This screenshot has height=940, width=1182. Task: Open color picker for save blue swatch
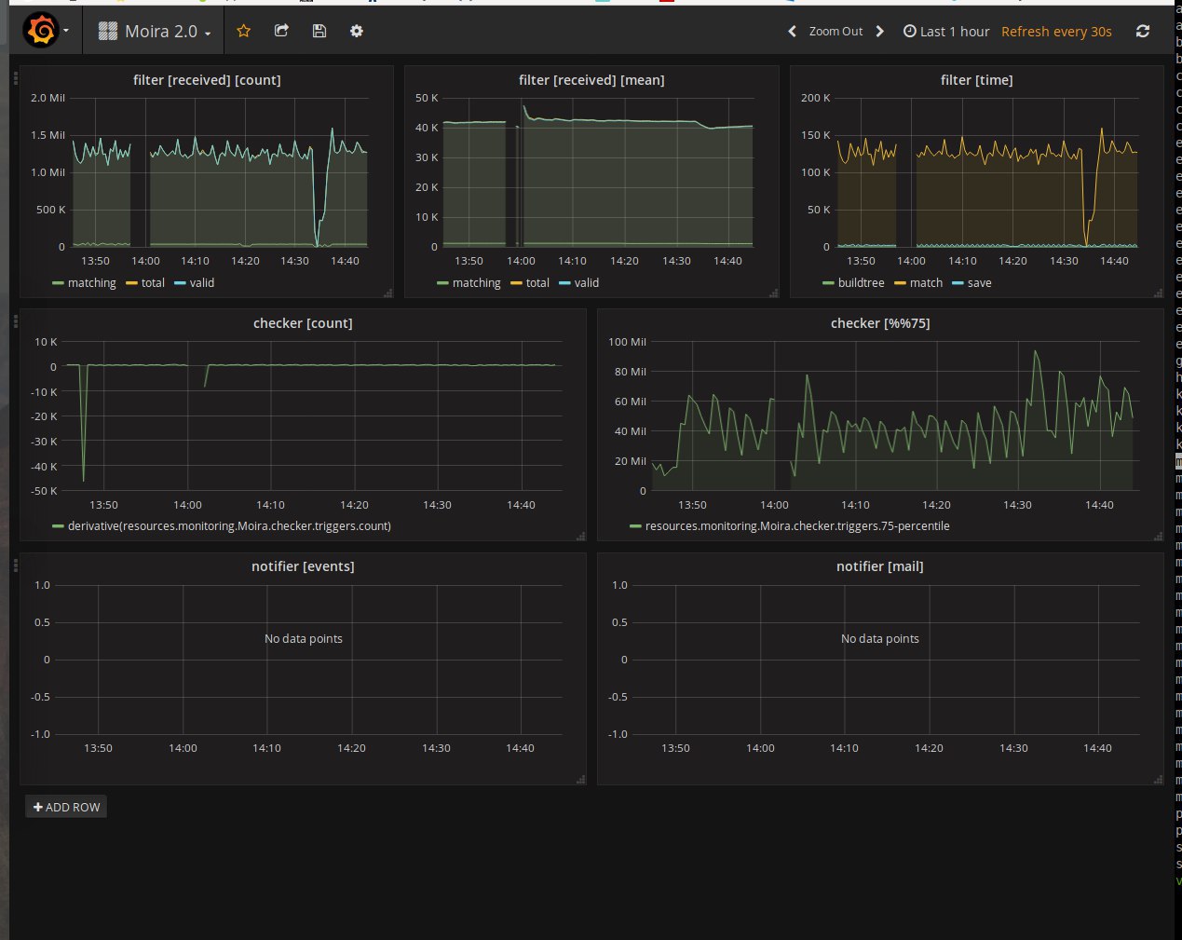[x=958, y=283]
